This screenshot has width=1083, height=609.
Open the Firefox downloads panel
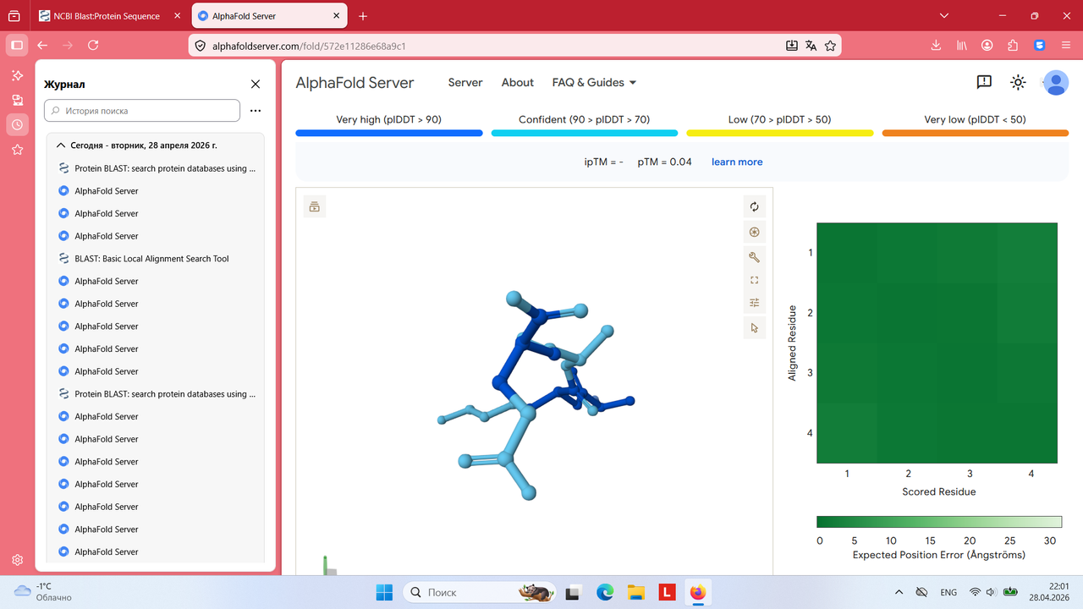point(937,46)
